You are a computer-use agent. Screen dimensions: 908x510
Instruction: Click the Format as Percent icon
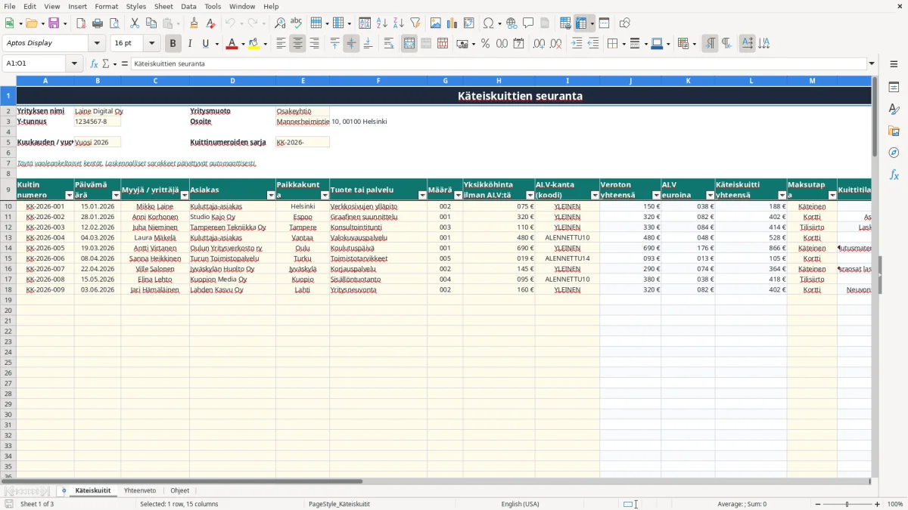tap(485, 44)
